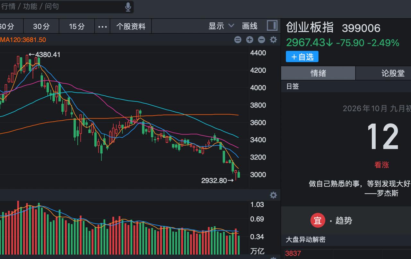Toggle the right side panel layout icon
411x259 pixels.
272,26
